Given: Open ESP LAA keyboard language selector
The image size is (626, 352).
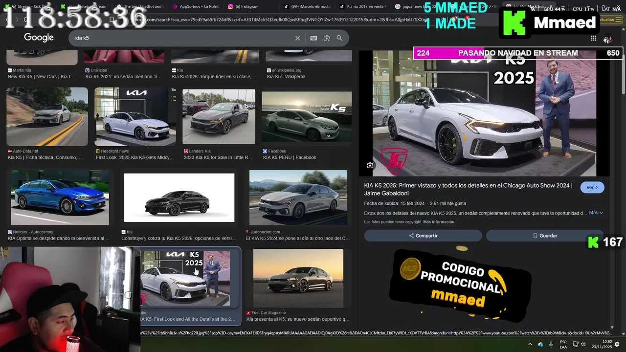Looking at the screenshot, I should 563,344.
